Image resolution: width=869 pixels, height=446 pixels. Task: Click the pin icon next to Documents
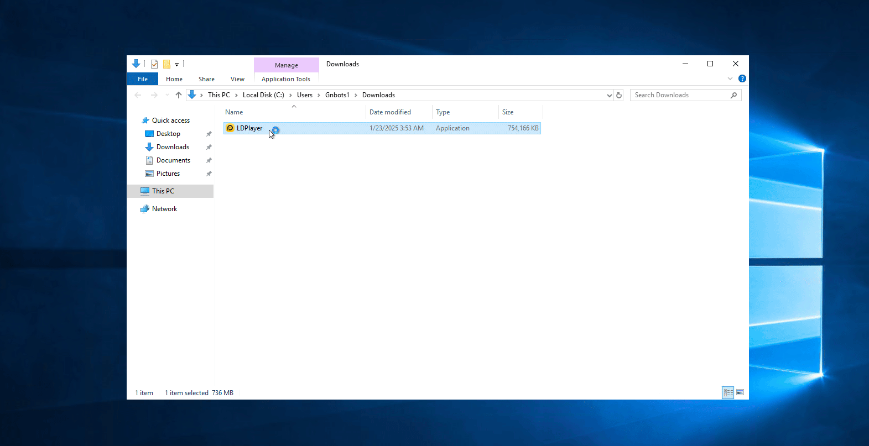(209, 160)
